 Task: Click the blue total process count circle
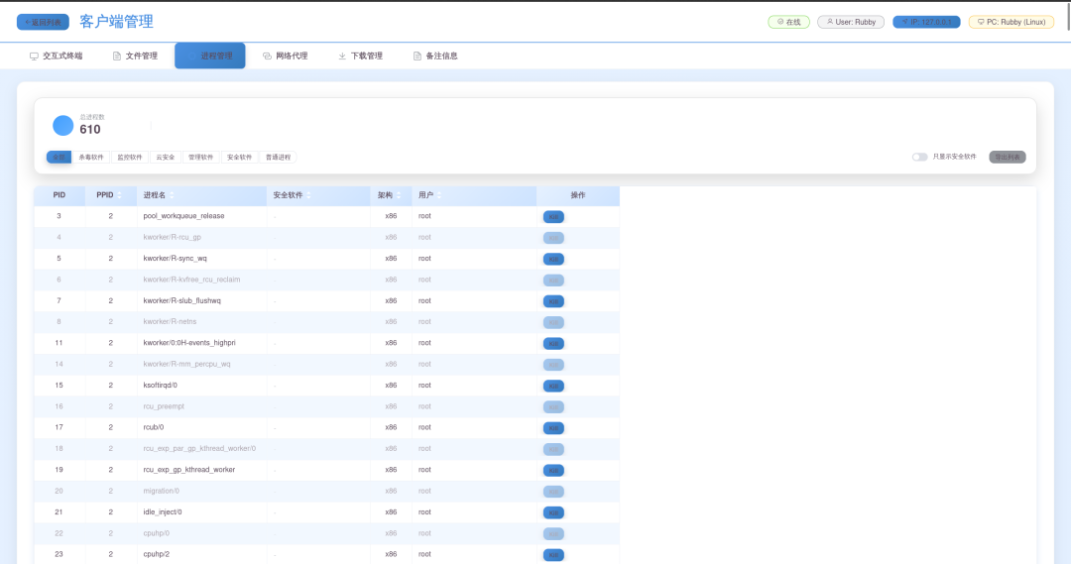click(x=62, y=126)
